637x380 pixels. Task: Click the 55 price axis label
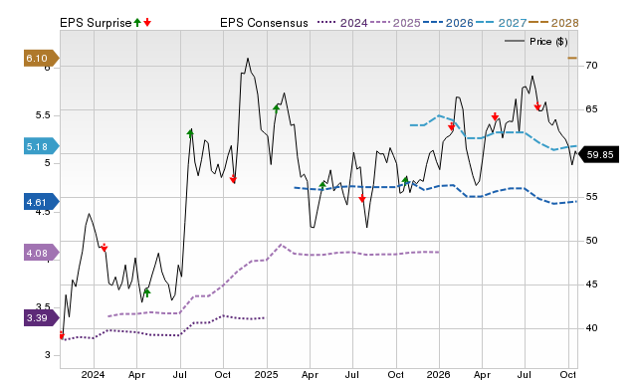click(591, 197)
